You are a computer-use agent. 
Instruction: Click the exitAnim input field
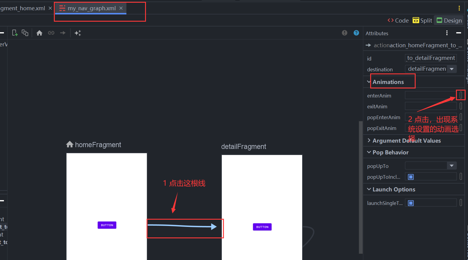coord(431,106)
